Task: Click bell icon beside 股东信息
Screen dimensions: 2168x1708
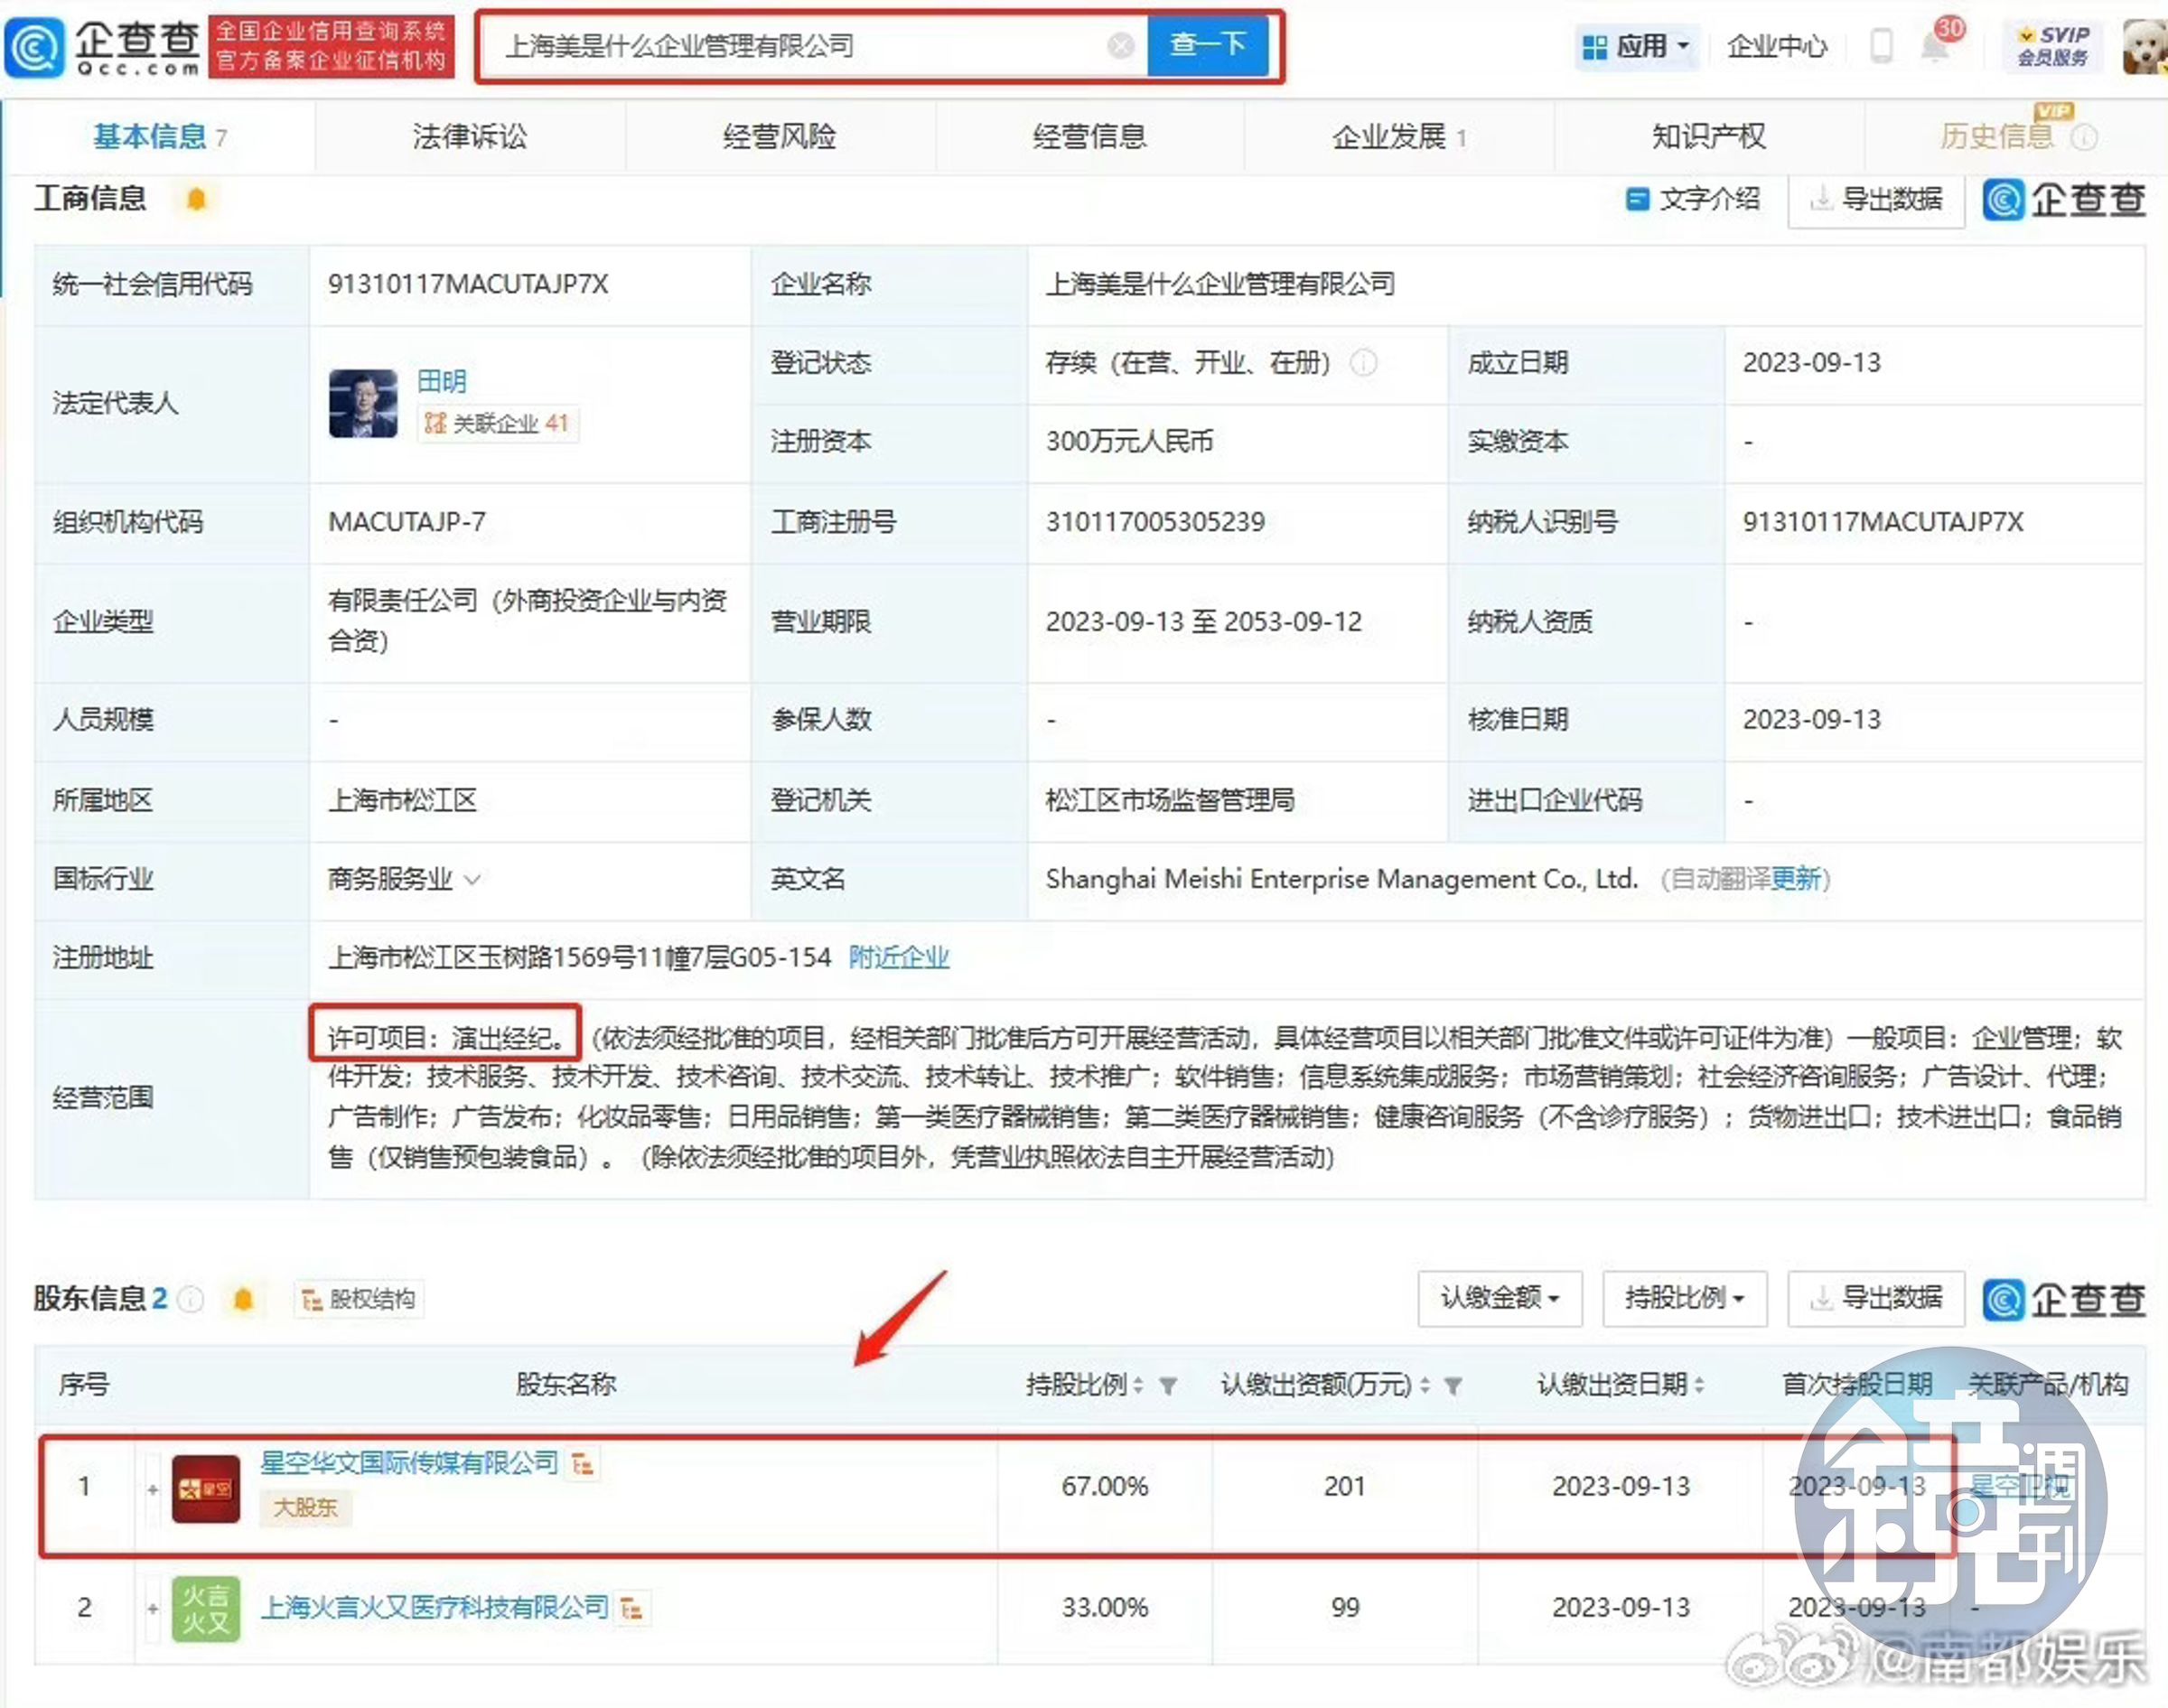Action: point(243,1299)
